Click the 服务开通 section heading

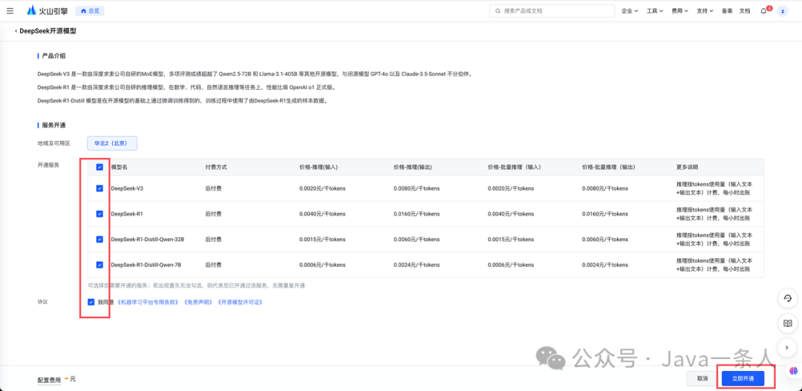(x=53, y=125)
